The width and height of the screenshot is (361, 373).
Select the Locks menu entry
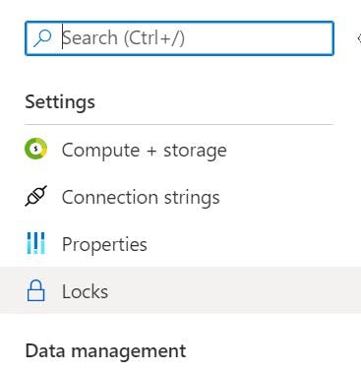85,291
